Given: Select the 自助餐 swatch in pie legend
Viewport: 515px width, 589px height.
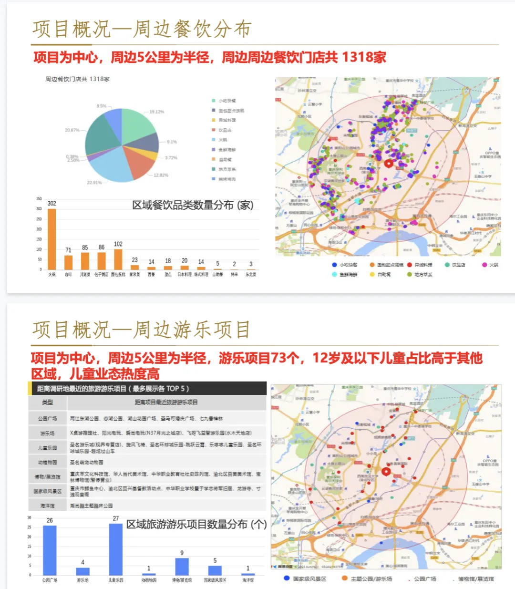Looking at the screenshot, I should click(214, 159).
